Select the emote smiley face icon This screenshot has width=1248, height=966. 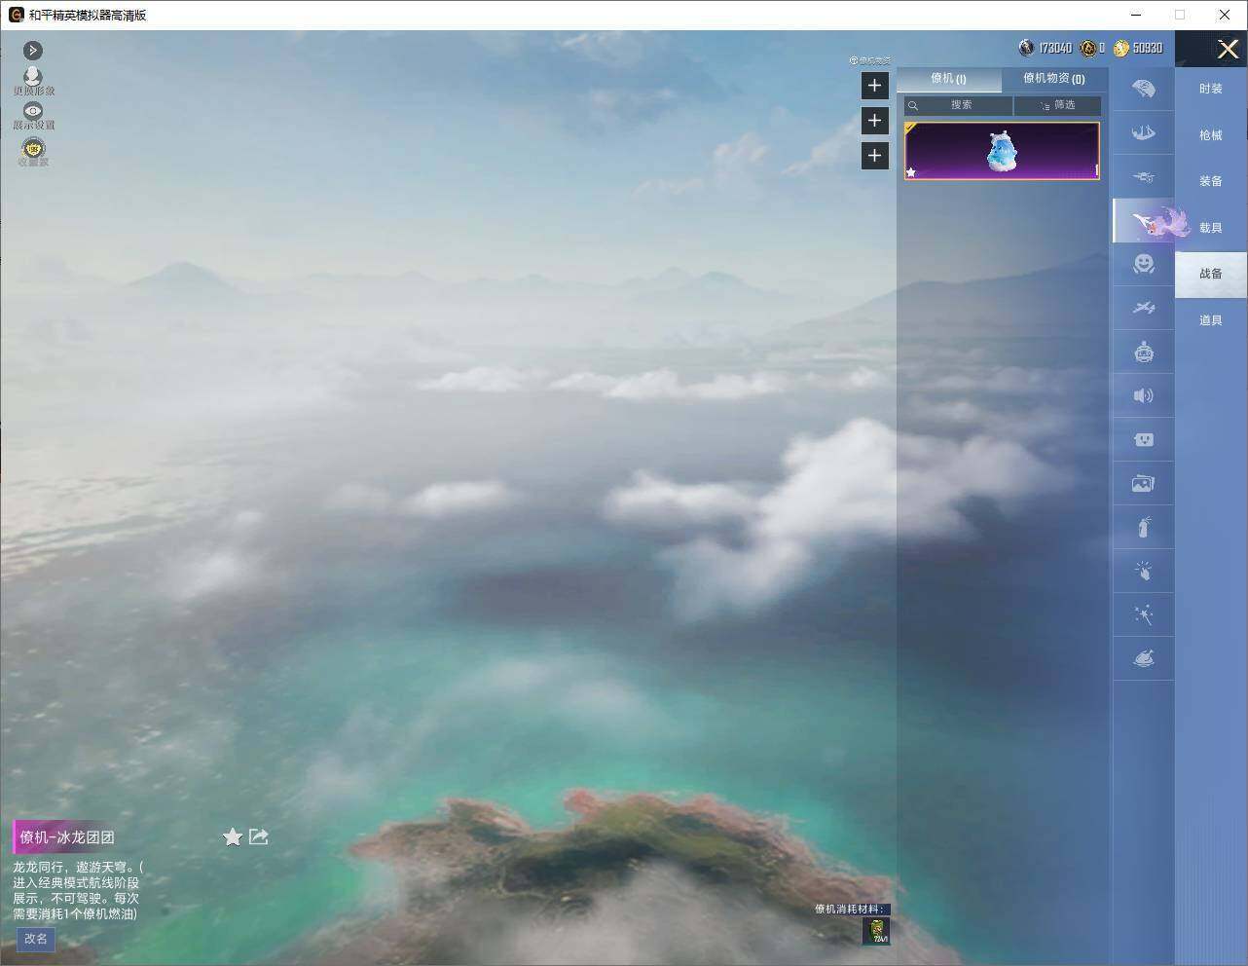1144,264
